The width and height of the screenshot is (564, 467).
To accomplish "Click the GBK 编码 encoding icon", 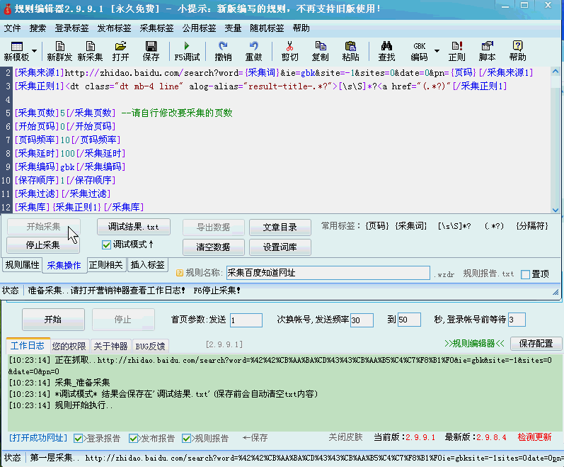I will [x=420, y=51].
